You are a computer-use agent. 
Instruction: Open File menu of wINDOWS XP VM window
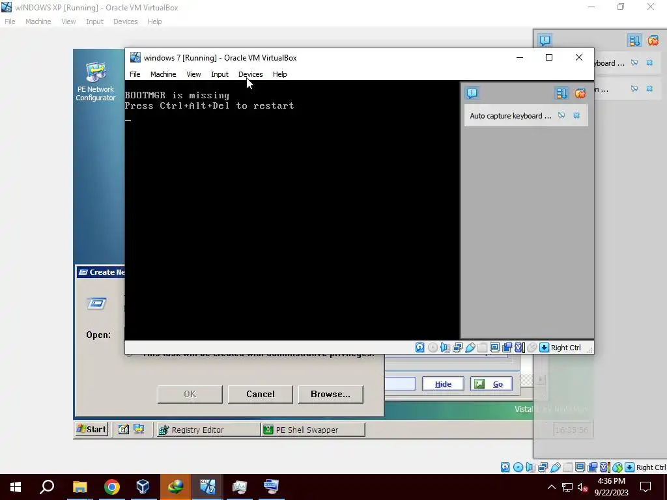(x=10, y=21)
